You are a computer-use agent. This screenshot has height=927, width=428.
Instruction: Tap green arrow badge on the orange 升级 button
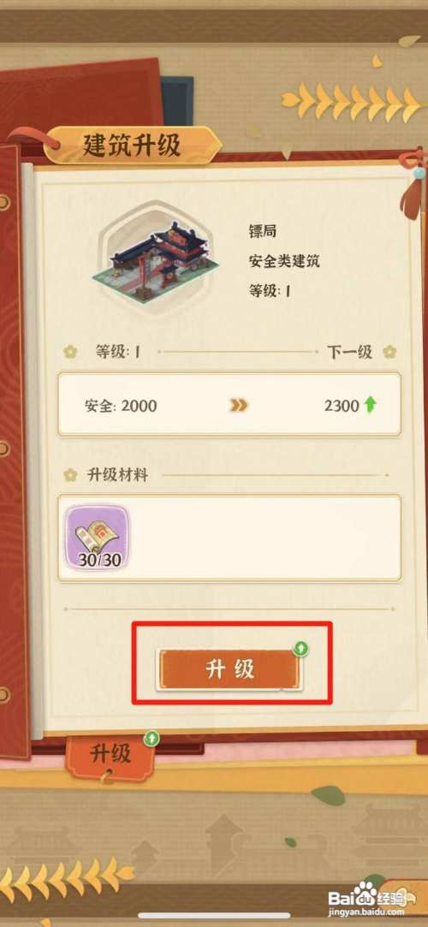point(301,649)
